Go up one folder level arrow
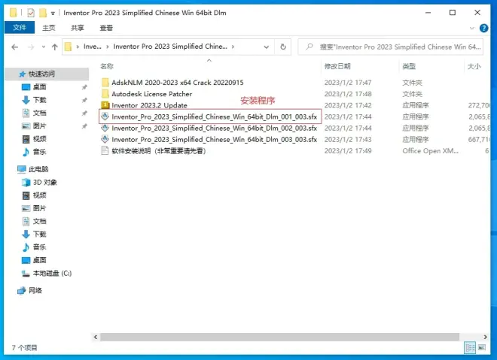 [x=54, y=47]
